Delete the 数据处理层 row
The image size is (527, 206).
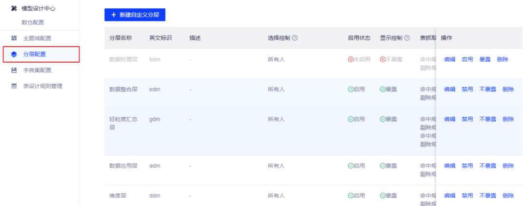(503, 60)
